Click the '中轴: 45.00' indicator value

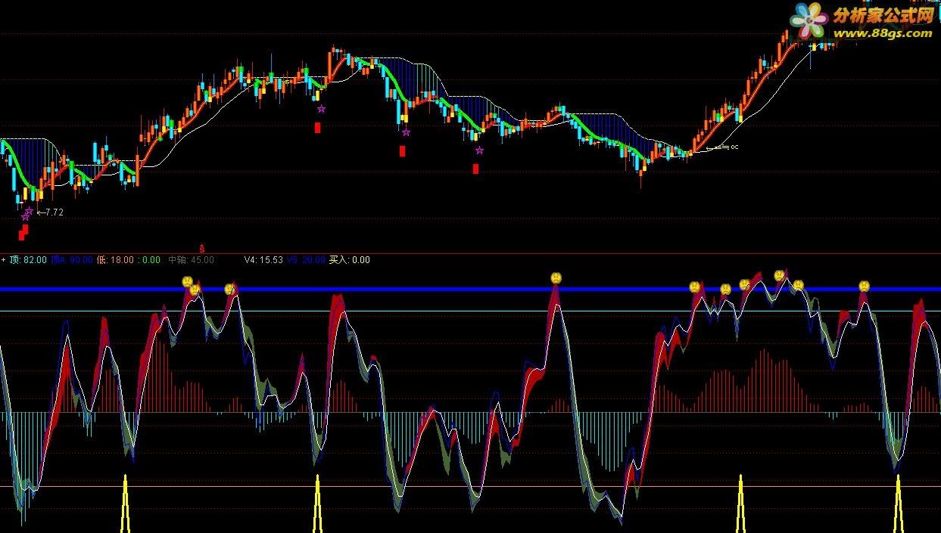191,260
